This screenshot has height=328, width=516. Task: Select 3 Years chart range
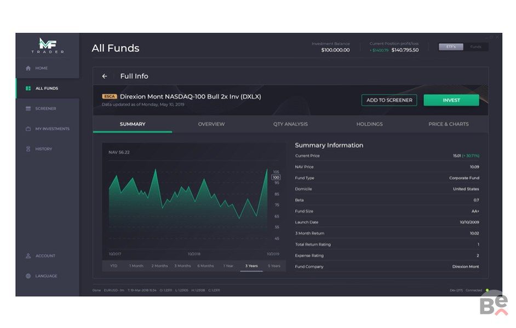251,266
